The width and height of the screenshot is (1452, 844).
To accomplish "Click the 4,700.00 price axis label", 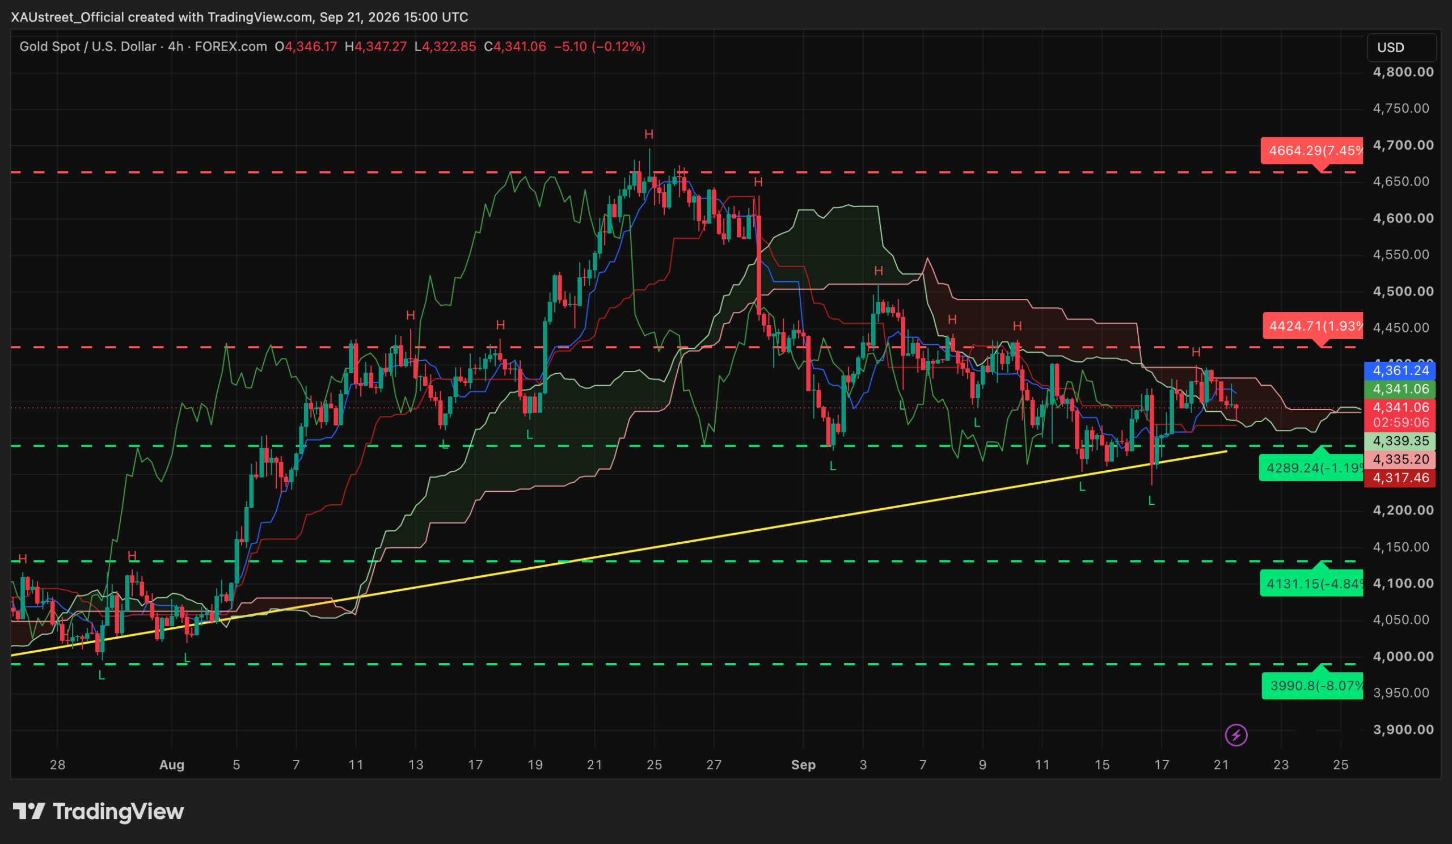I will pyautogui.click(x=1404, y=145).
